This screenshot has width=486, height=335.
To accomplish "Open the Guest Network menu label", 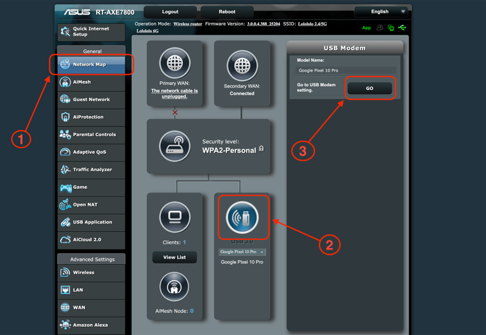I will [91, 99].
